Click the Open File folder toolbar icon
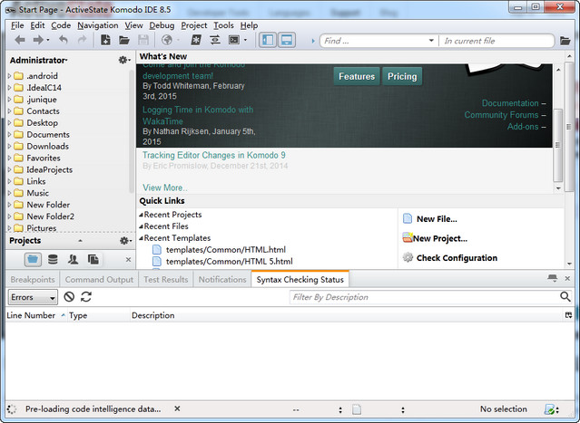The height and width of the screenshot is (423, 580). pyautogui.click(x=124, y=40)
